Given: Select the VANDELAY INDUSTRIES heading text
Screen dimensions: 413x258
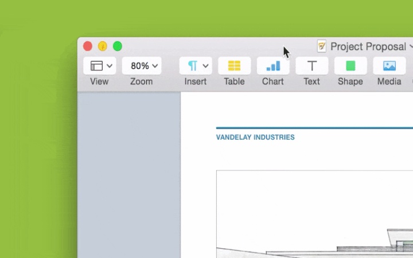Looking at the screenshot, I should click(x=255, y=137).
